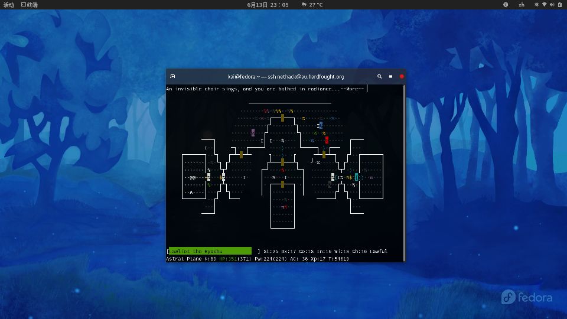The image size is (567, 319).
Task: Click the @@ player symbols on the map
Action: [193, 178]
